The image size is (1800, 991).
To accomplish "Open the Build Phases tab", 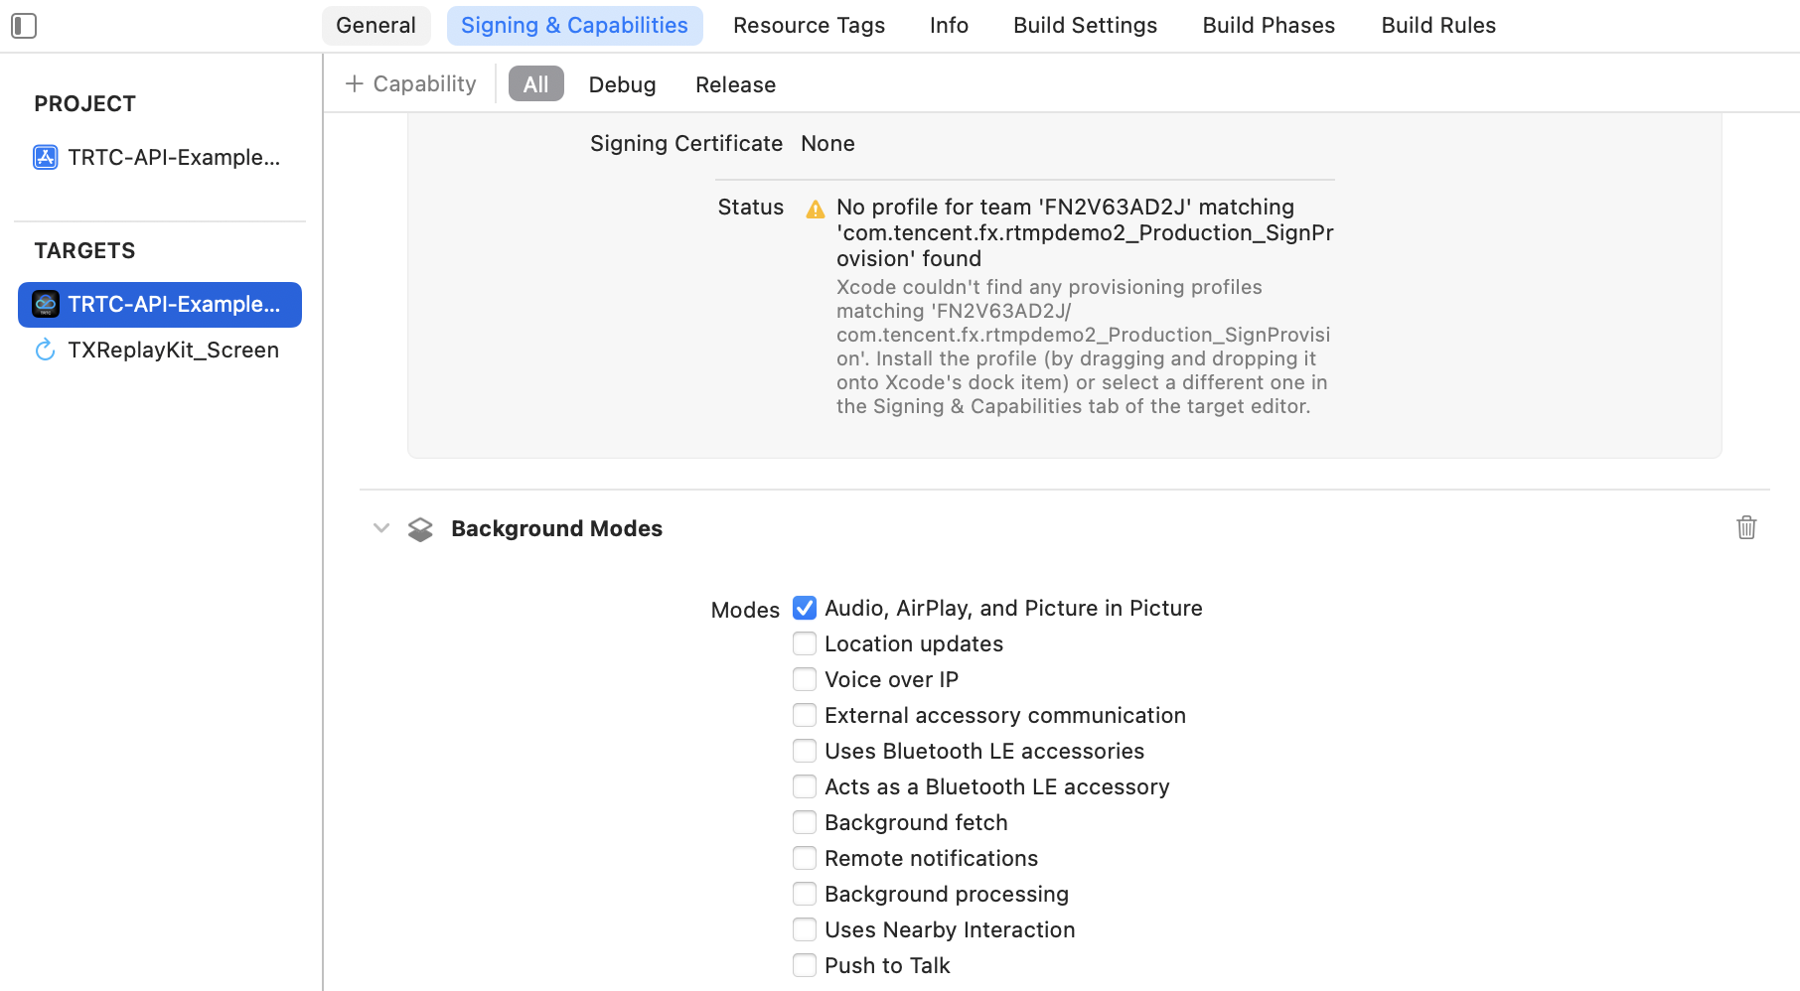I will (1269, 26).
